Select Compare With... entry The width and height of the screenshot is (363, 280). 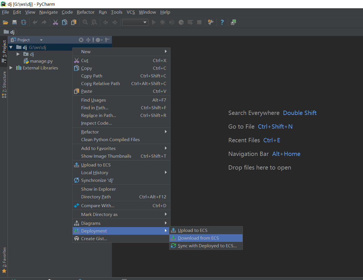point(121,205)
